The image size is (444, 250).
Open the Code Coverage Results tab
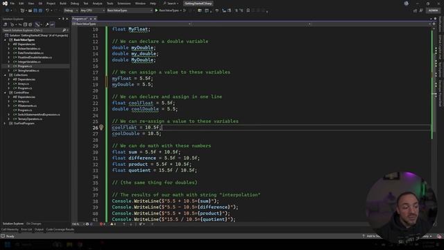click(60, 230)
